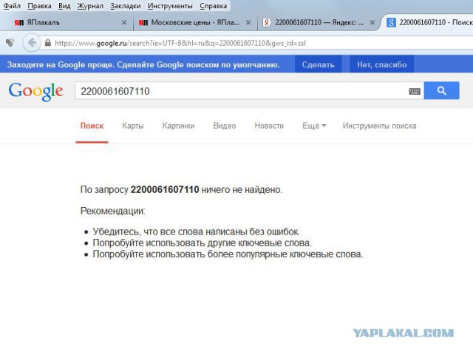
Task: Click the Сделать button in blue banner
Action: click(318, 64)
